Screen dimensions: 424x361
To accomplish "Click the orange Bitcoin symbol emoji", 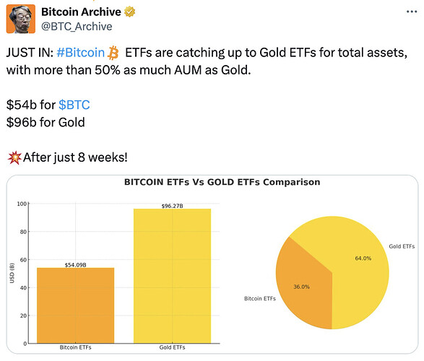I will coord(113,53).
